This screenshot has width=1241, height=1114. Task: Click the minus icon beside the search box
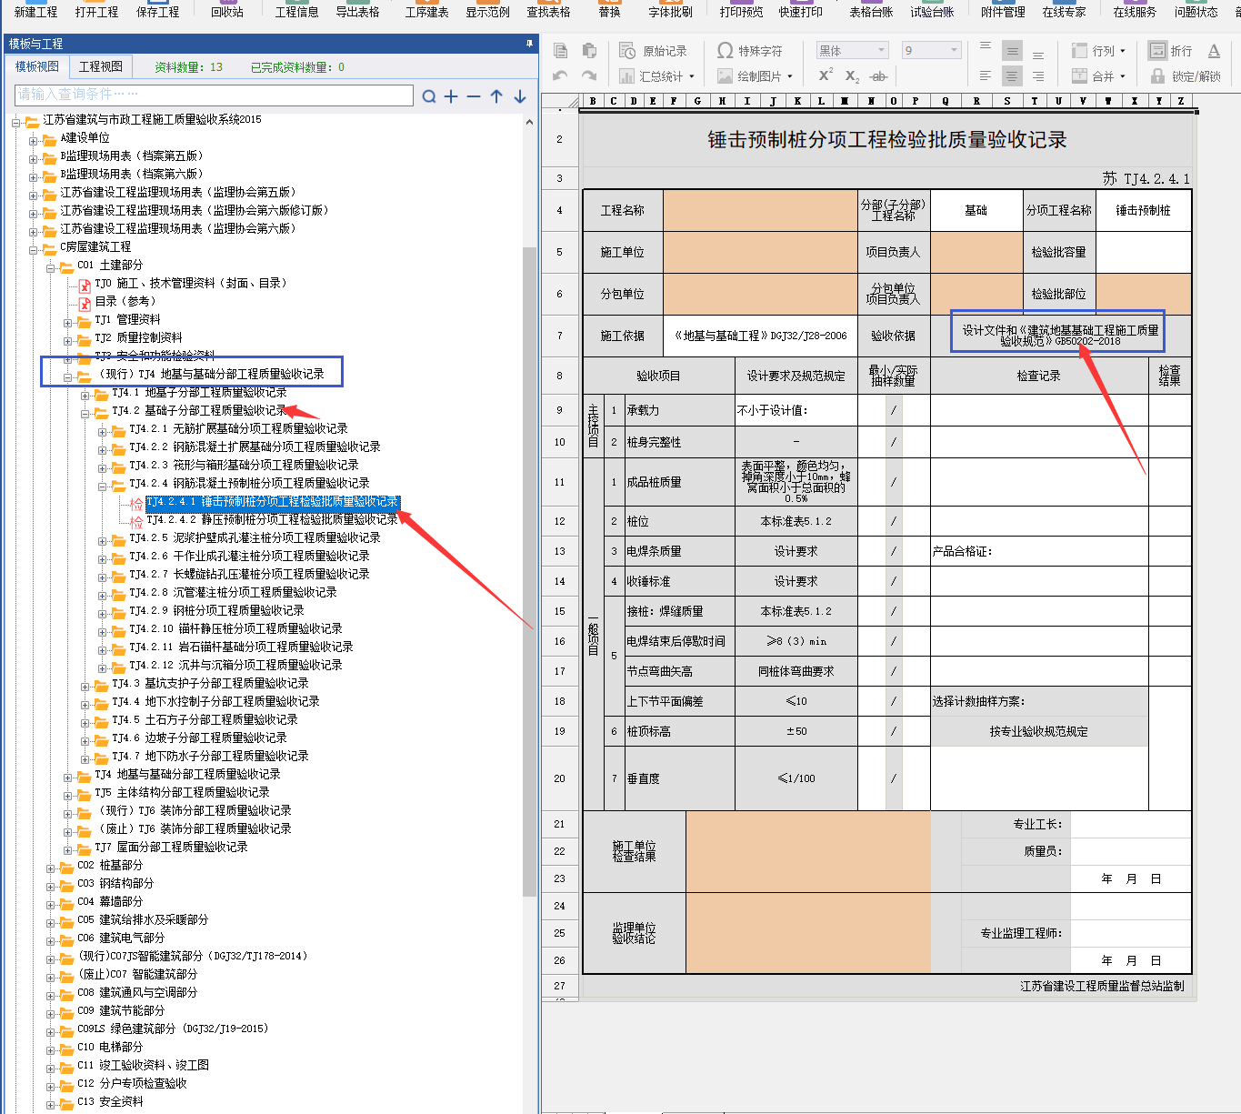(474, 96)
